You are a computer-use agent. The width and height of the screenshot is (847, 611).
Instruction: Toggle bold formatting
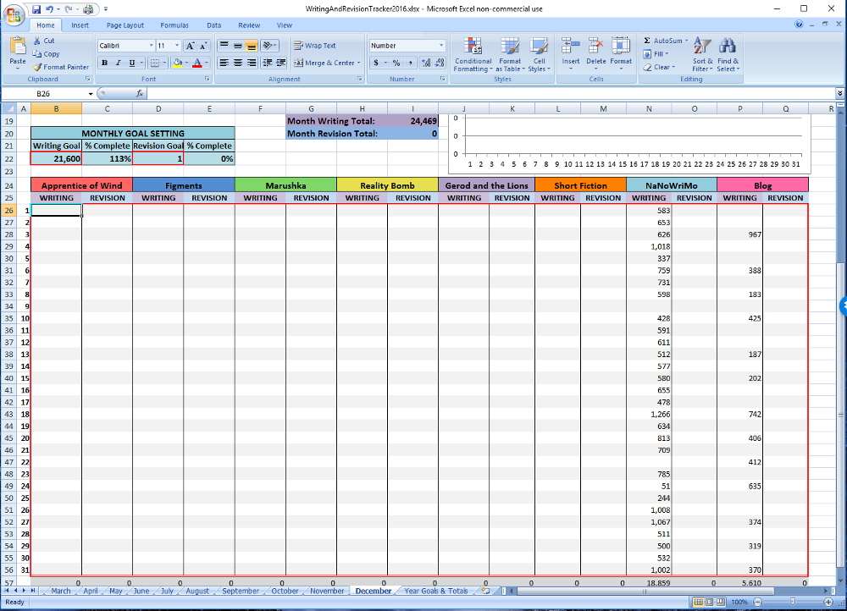[104, 63]
